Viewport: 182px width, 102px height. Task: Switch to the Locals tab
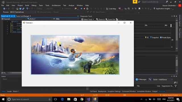[x=9, y=91]
